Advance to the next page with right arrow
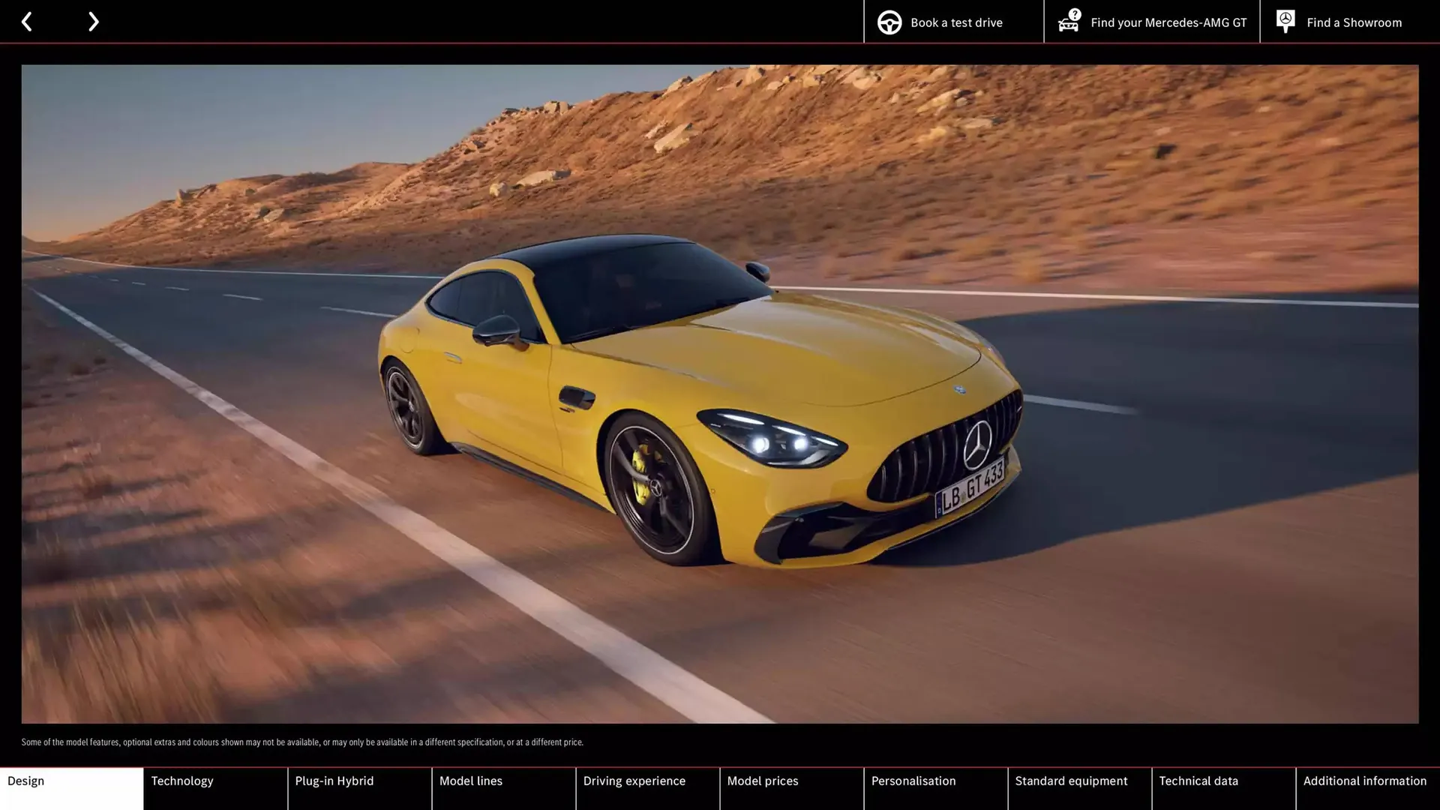 (93, 21)
